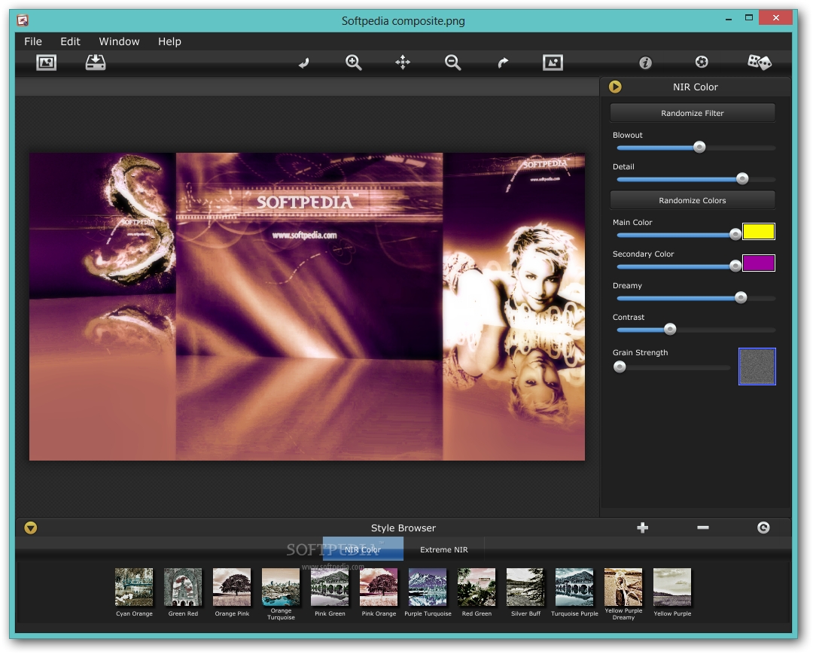Open the Window menu
This screenshot has width=813, height=654.
[119, 41]
